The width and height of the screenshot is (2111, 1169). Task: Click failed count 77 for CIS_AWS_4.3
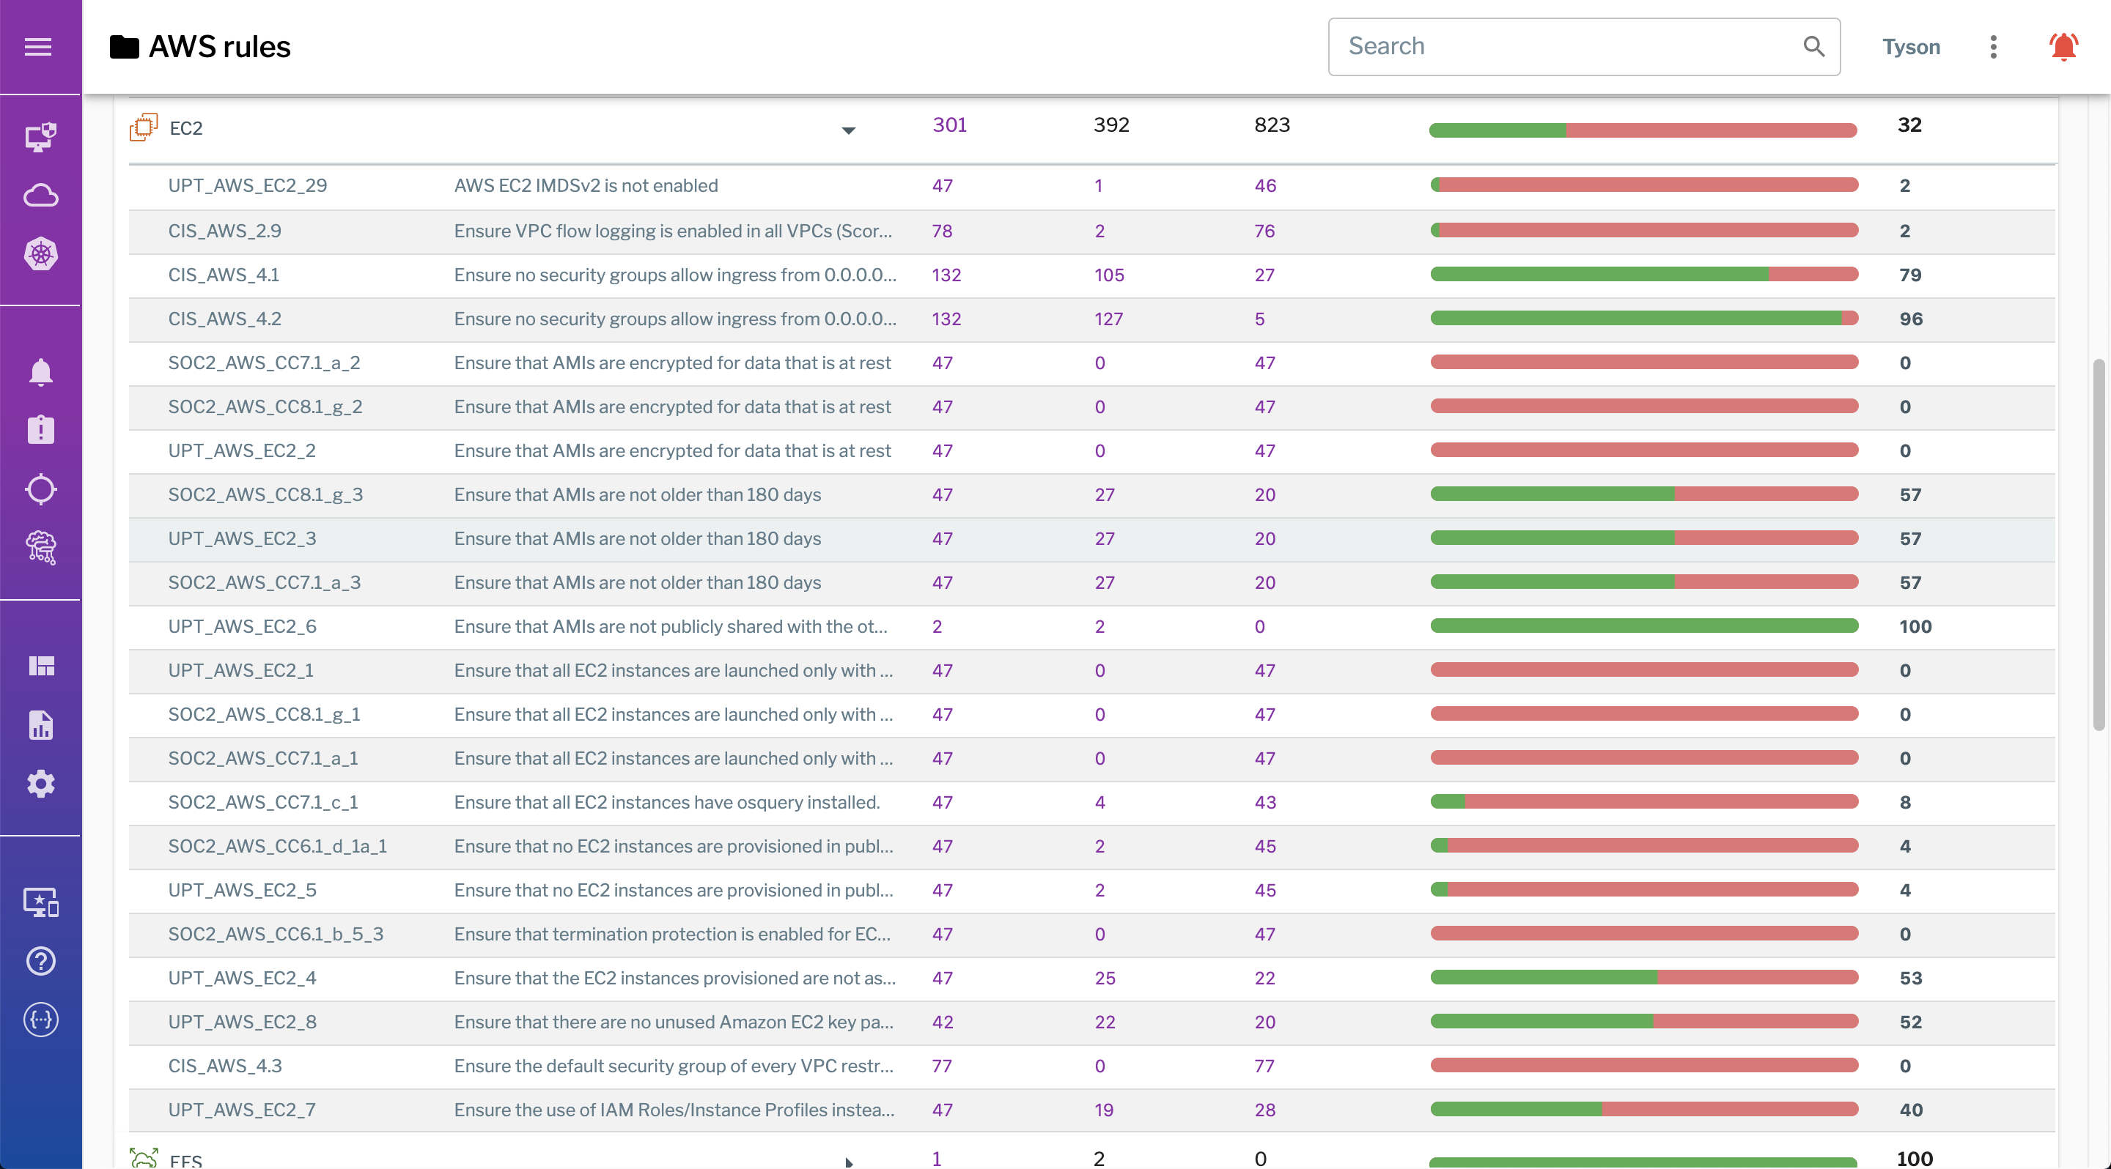point(1264,1066)
